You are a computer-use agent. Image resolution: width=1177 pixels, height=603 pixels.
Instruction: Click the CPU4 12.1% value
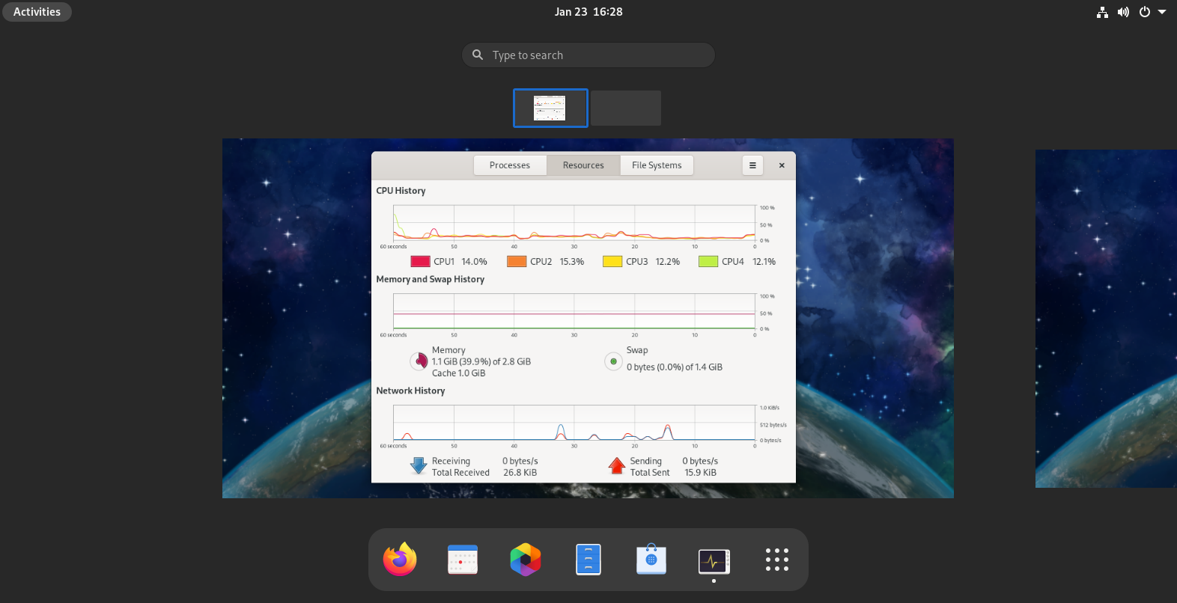pyautogui.click(x=764, y=262)
